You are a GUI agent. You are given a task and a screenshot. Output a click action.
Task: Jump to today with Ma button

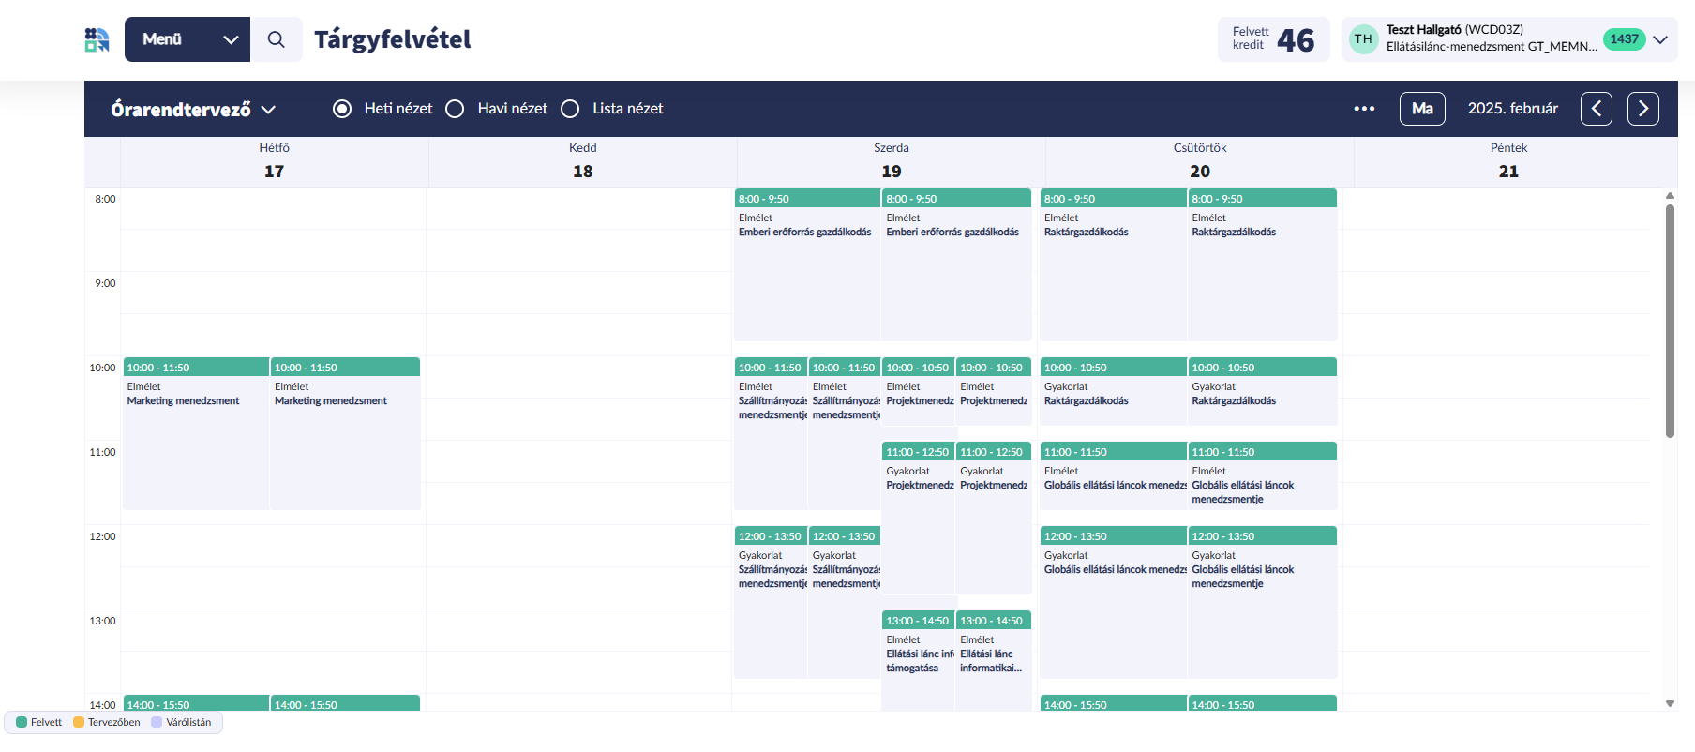[x=1422, y=109]
